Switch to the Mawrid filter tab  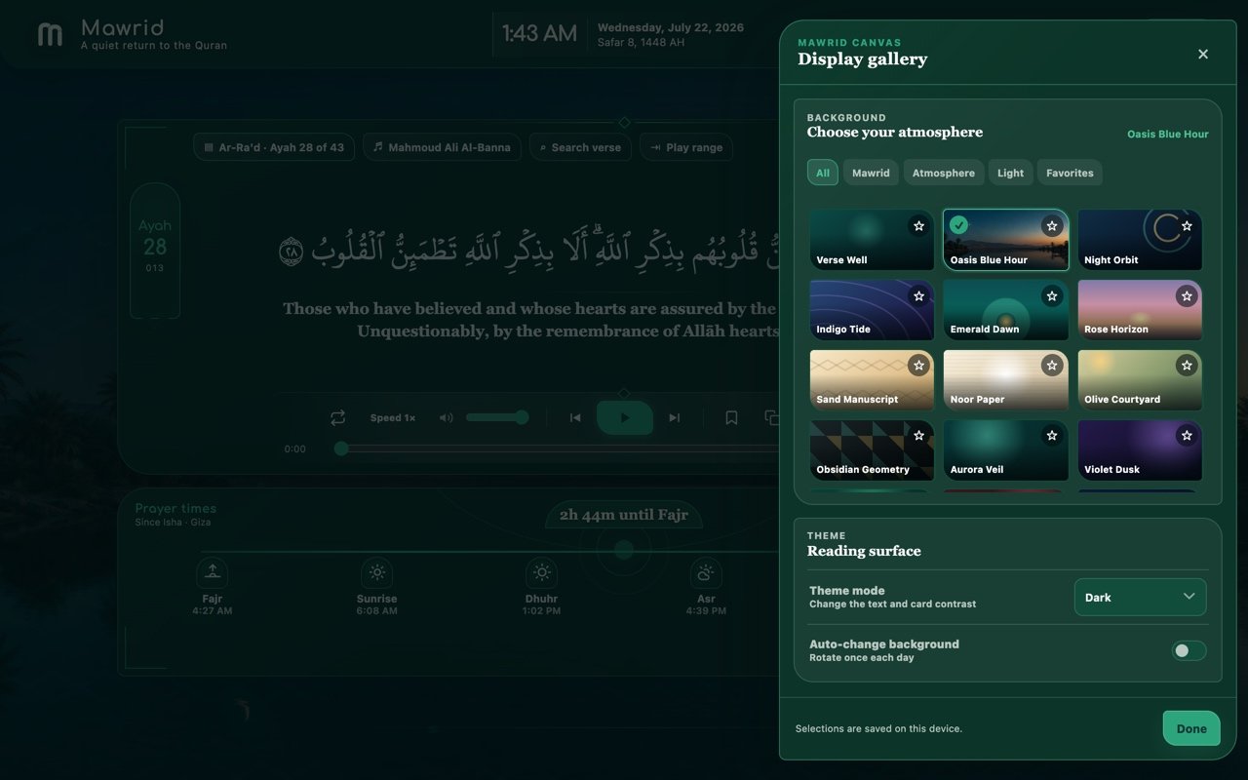871,173
